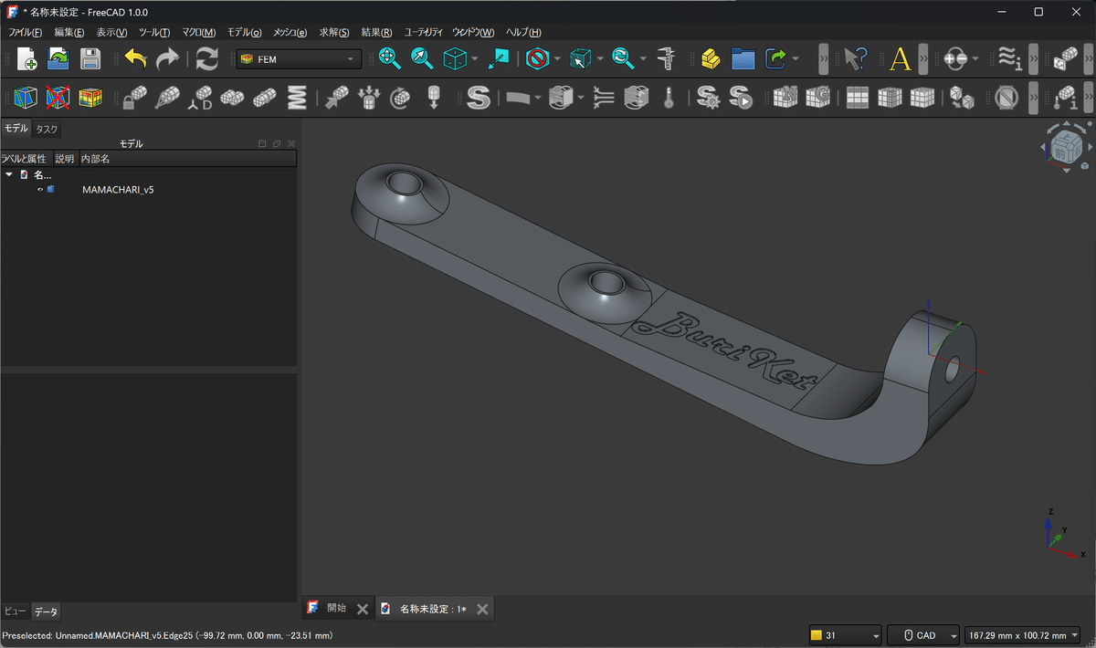The image size is (1096, 648).
Task: Click the spring constraint icon
Action: 297,97
